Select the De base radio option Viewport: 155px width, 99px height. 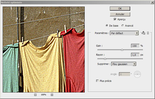tap(107, 25)
